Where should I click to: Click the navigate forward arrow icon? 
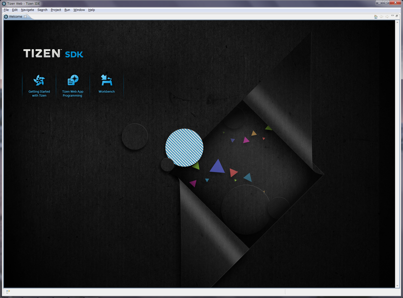pyautogui.click(x=387, y=17)
